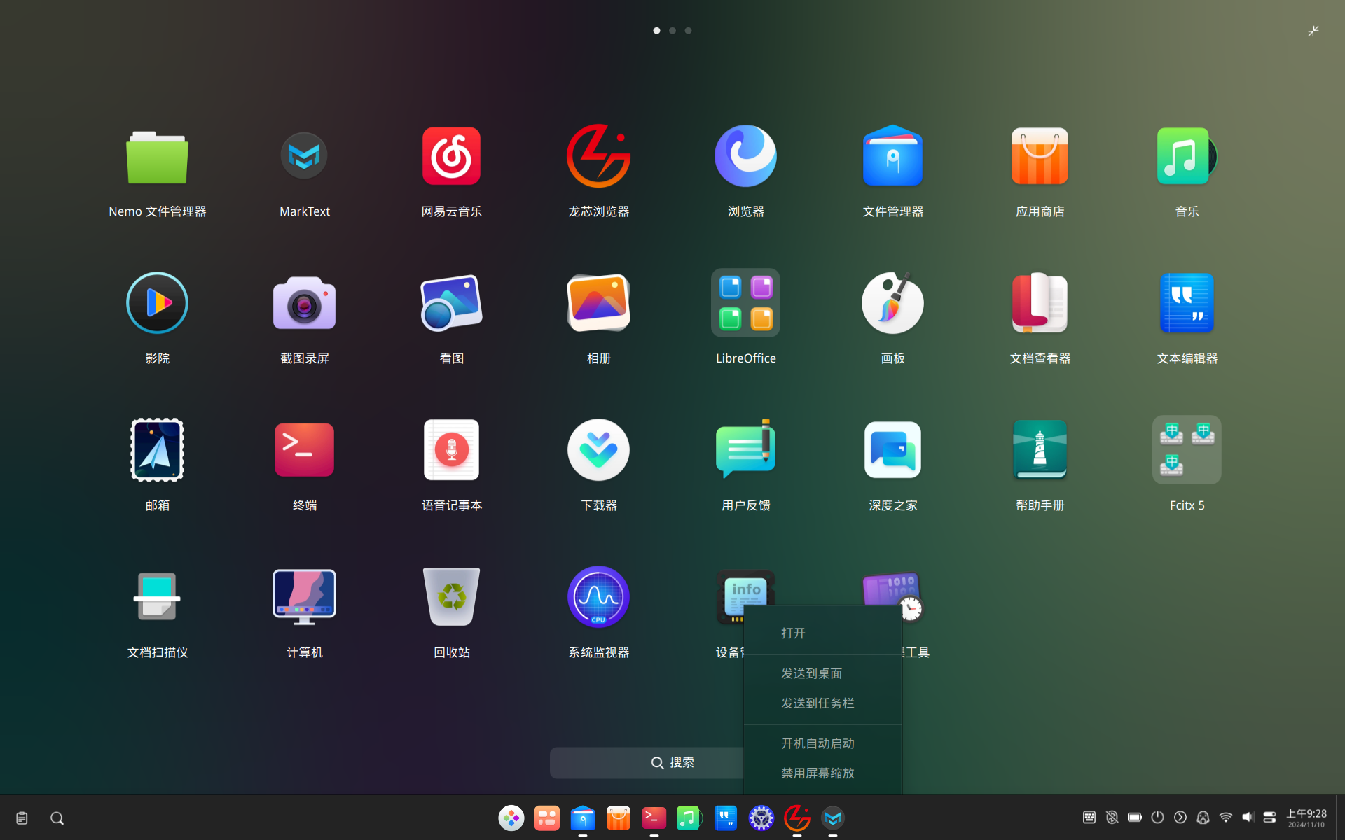
Task: Open the Fcitx 5 folder group
Action: (x=1187, y=451)
